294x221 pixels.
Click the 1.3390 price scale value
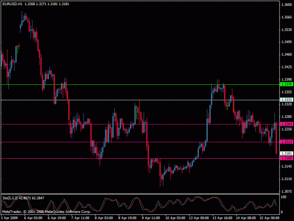click(x=286, y=80)
